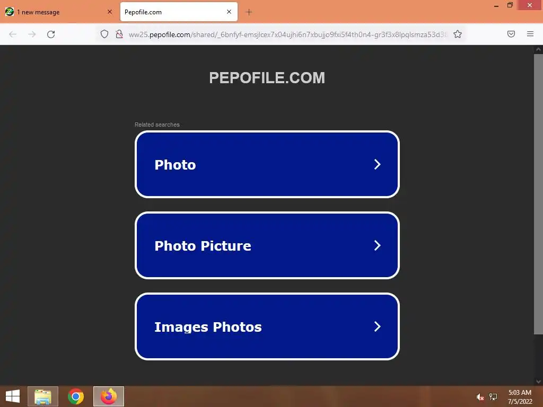Screen dimensions: 543x407
Task: Close the Pepofile.com tab
Action: 229,12
